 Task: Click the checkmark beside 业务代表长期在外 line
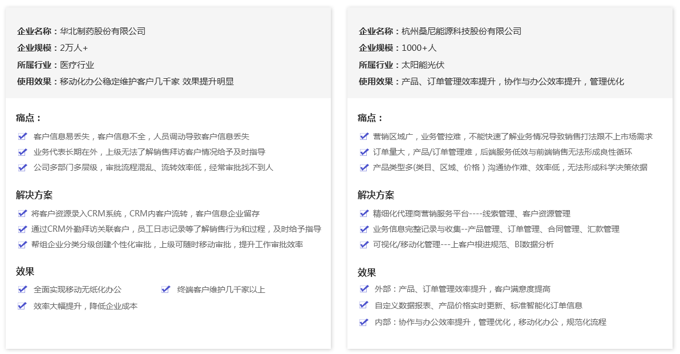pyautogui.click(x=23, y=152)
